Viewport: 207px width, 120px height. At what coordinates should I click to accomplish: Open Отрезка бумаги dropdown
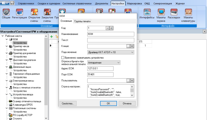[104, 63]
